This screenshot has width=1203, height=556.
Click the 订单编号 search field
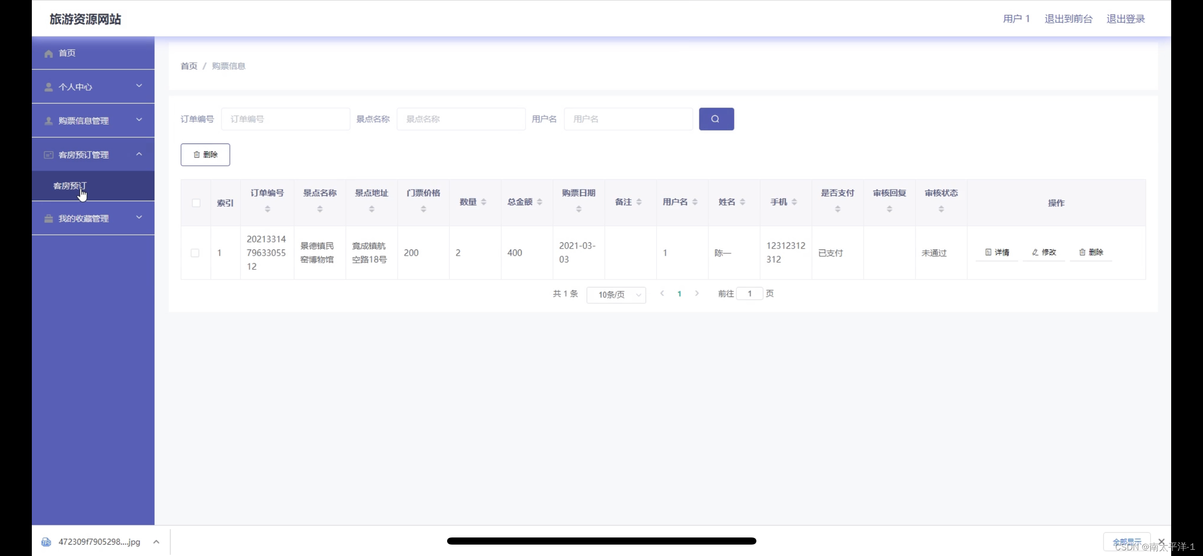pos(286,119)
